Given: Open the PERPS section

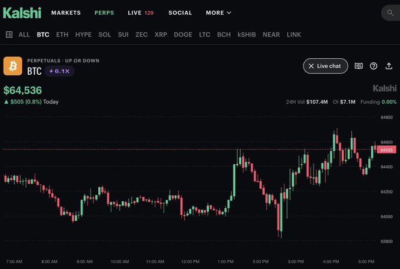Looking at the screenshot, I should 104,13.
